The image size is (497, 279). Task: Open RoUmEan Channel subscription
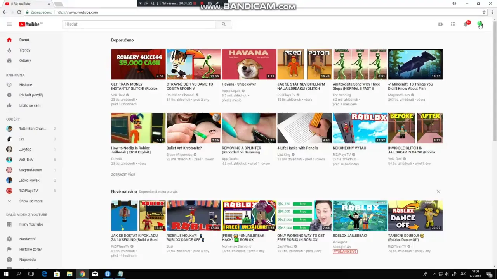pyautogui.click(x=31, y=129)
